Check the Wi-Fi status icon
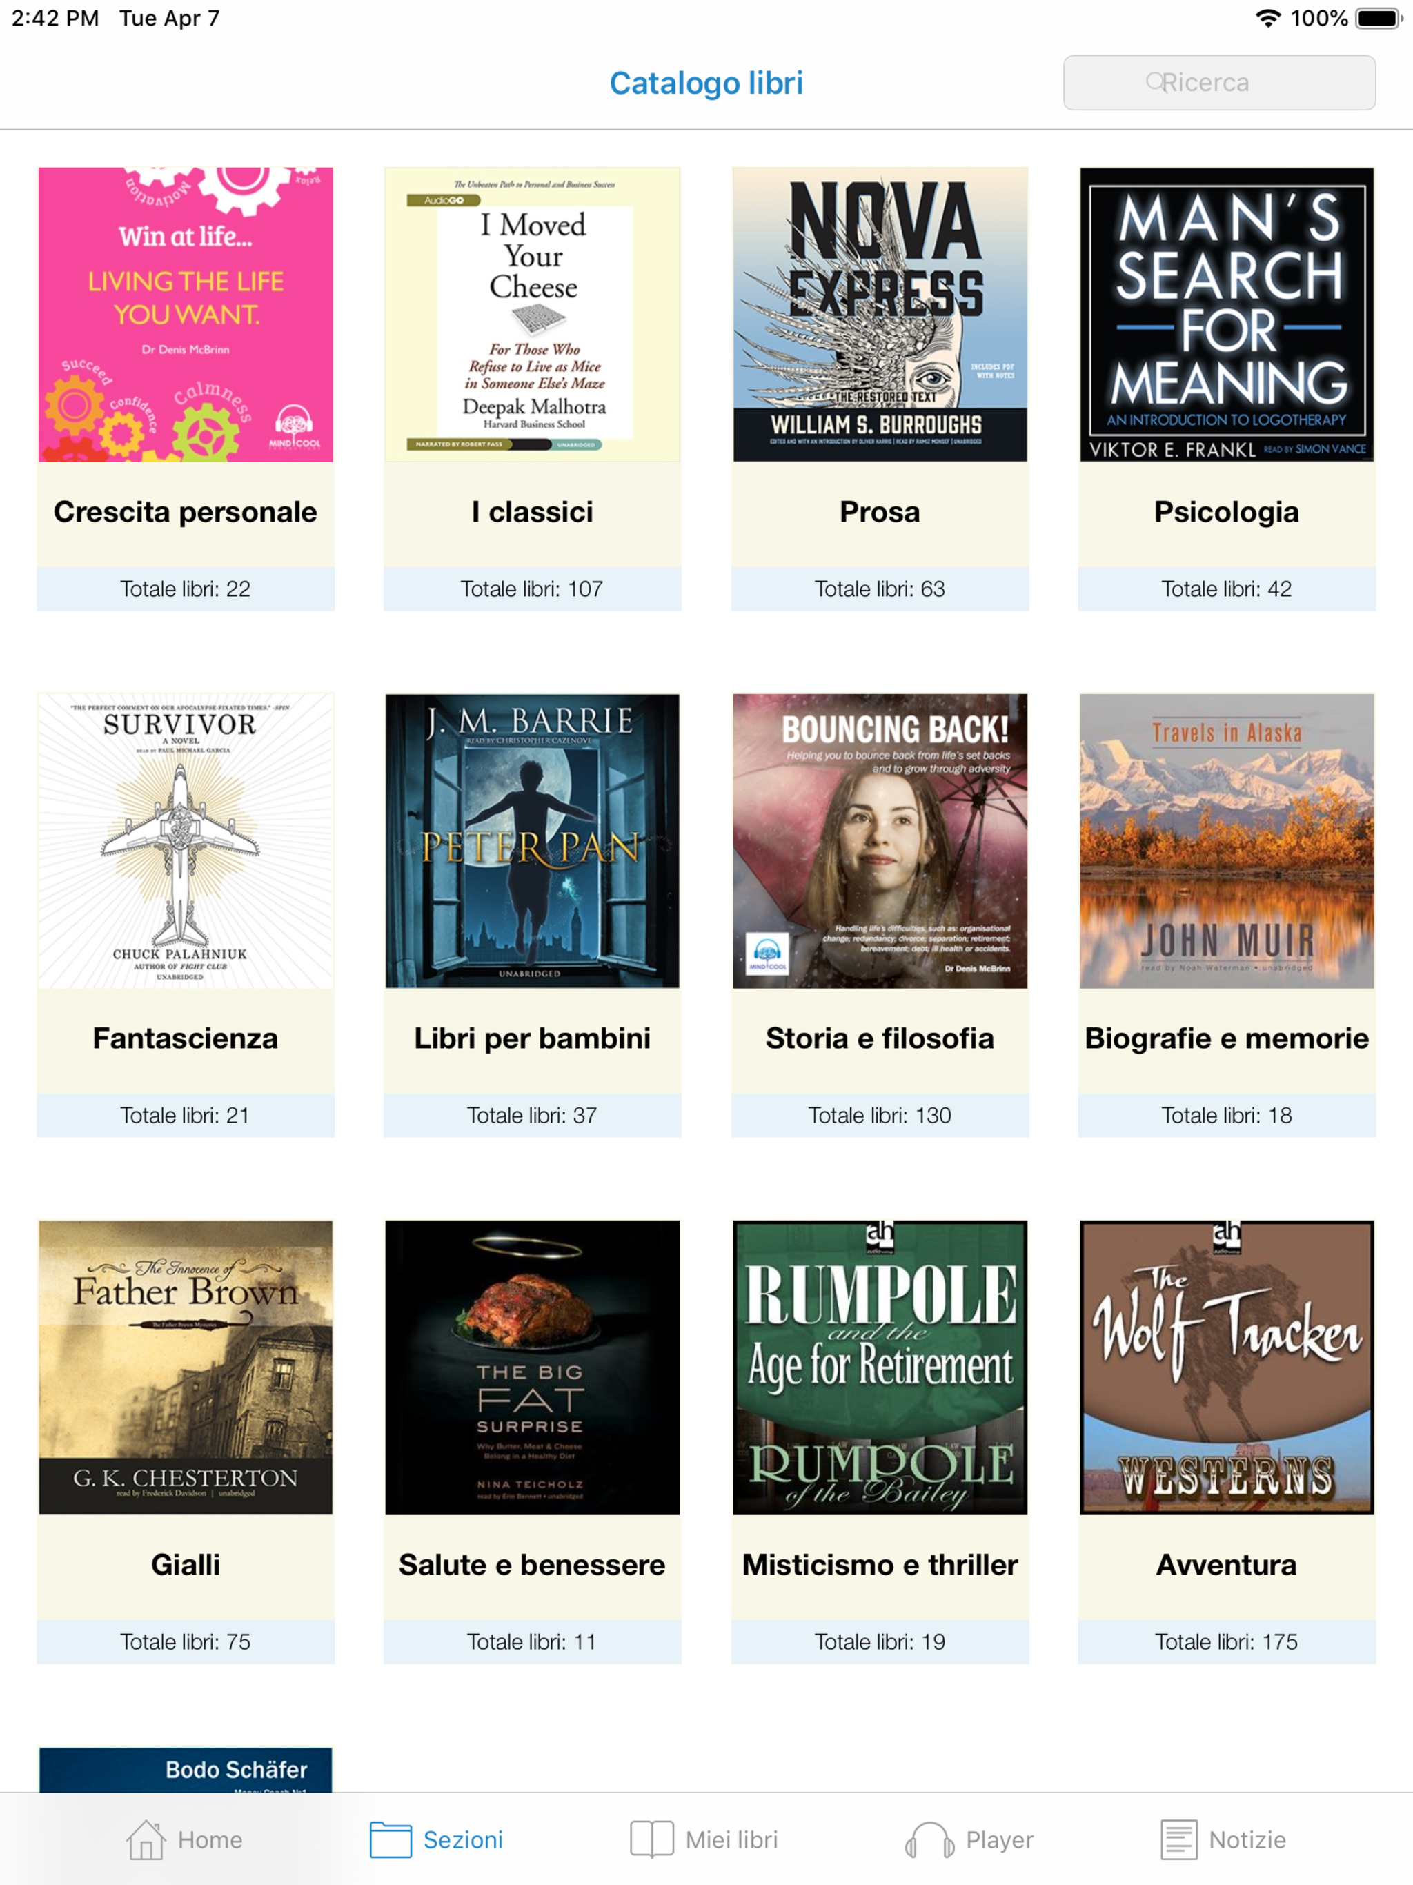 pyautogui.click(x=1268, y=18)
